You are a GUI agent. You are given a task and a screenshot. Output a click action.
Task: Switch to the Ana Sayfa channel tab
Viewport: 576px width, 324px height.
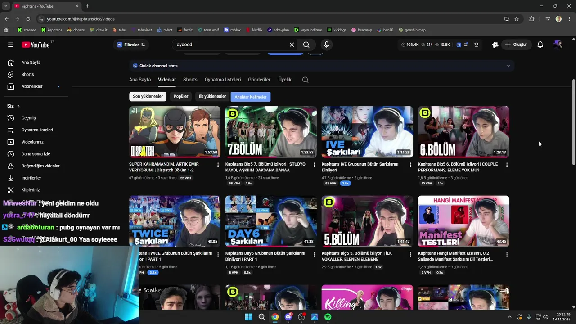[140, 80]
